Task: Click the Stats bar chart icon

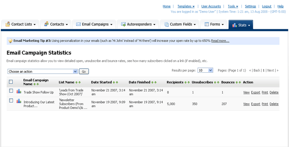Action: click(235, 25)
